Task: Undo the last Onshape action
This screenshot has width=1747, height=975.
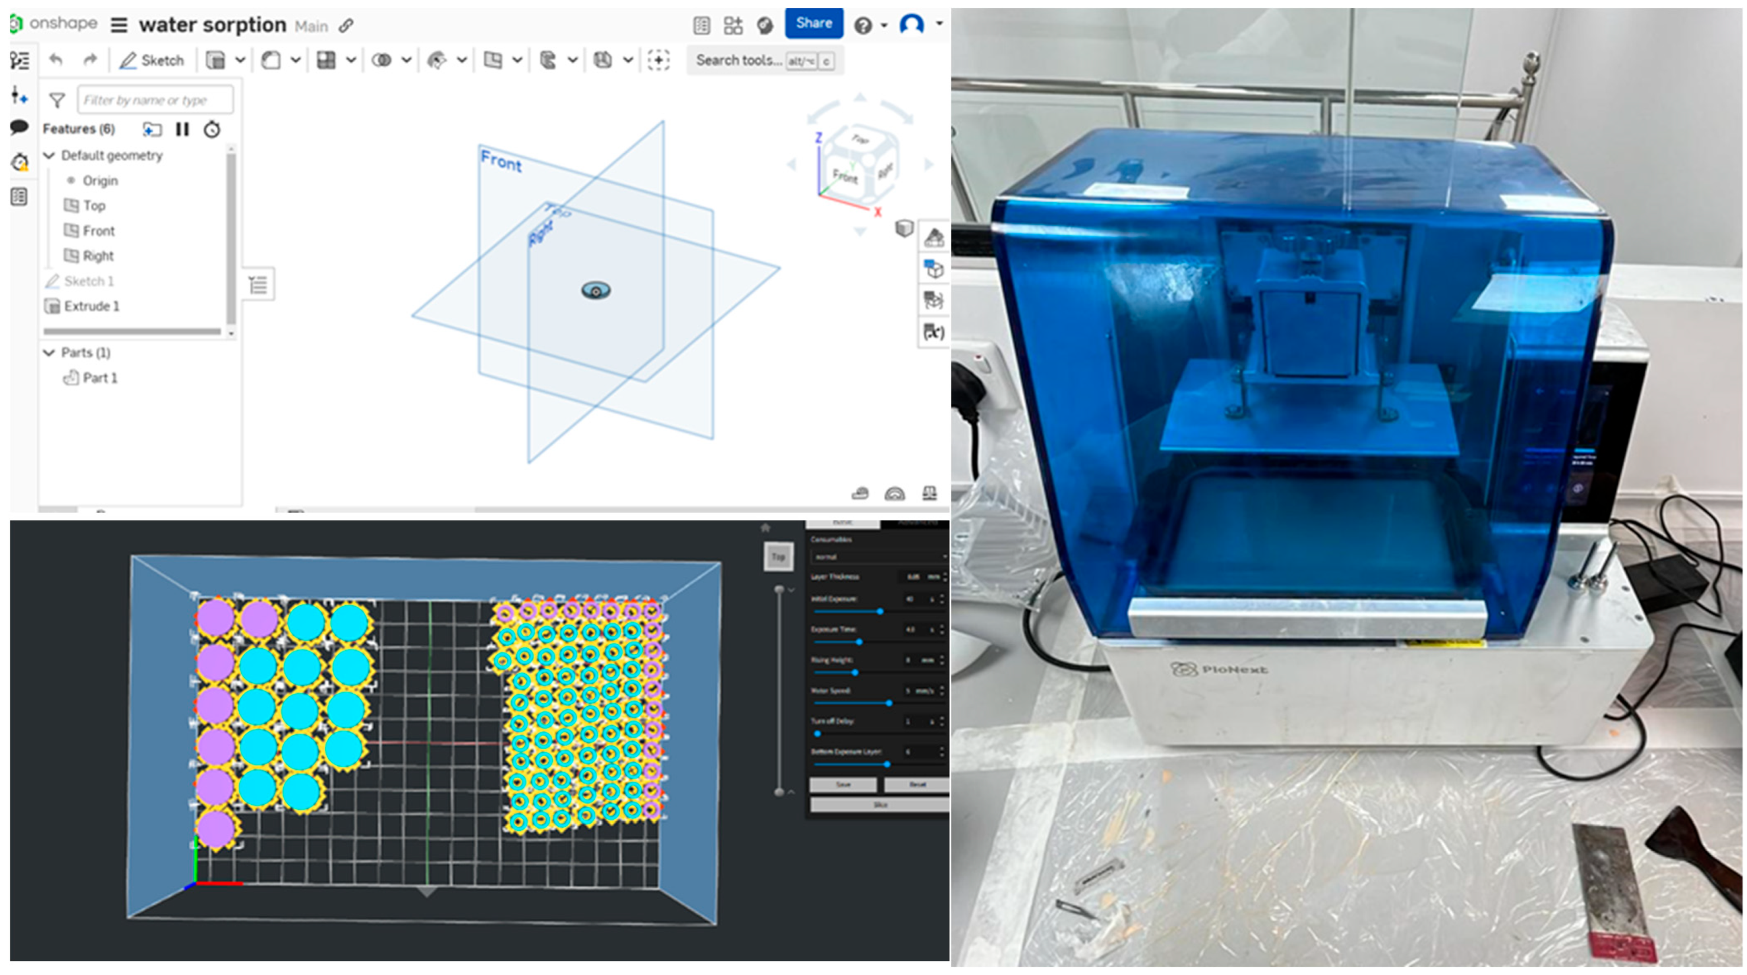Action: (x=56, y=60)
